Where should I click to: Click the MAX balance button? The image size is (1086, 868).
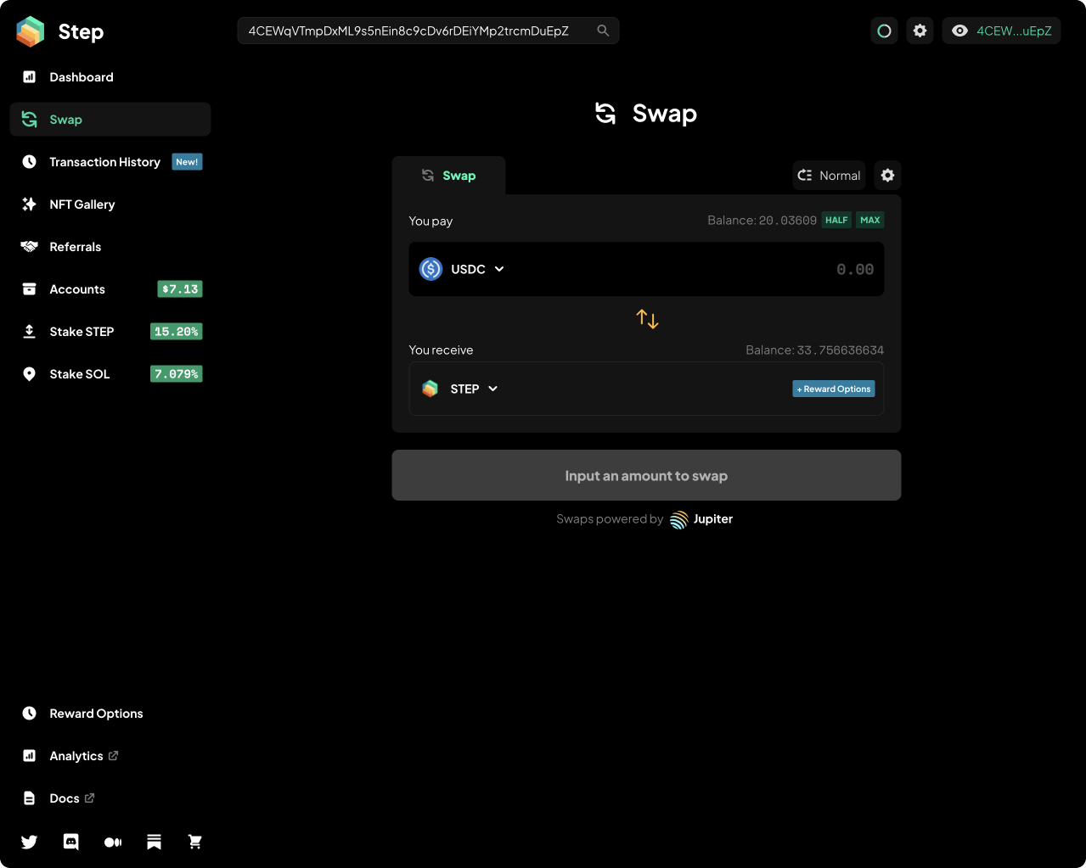pos(870,220)
